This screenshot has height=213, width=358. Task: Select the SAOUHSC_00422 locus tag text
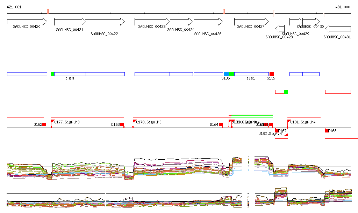tap(104, 34)
